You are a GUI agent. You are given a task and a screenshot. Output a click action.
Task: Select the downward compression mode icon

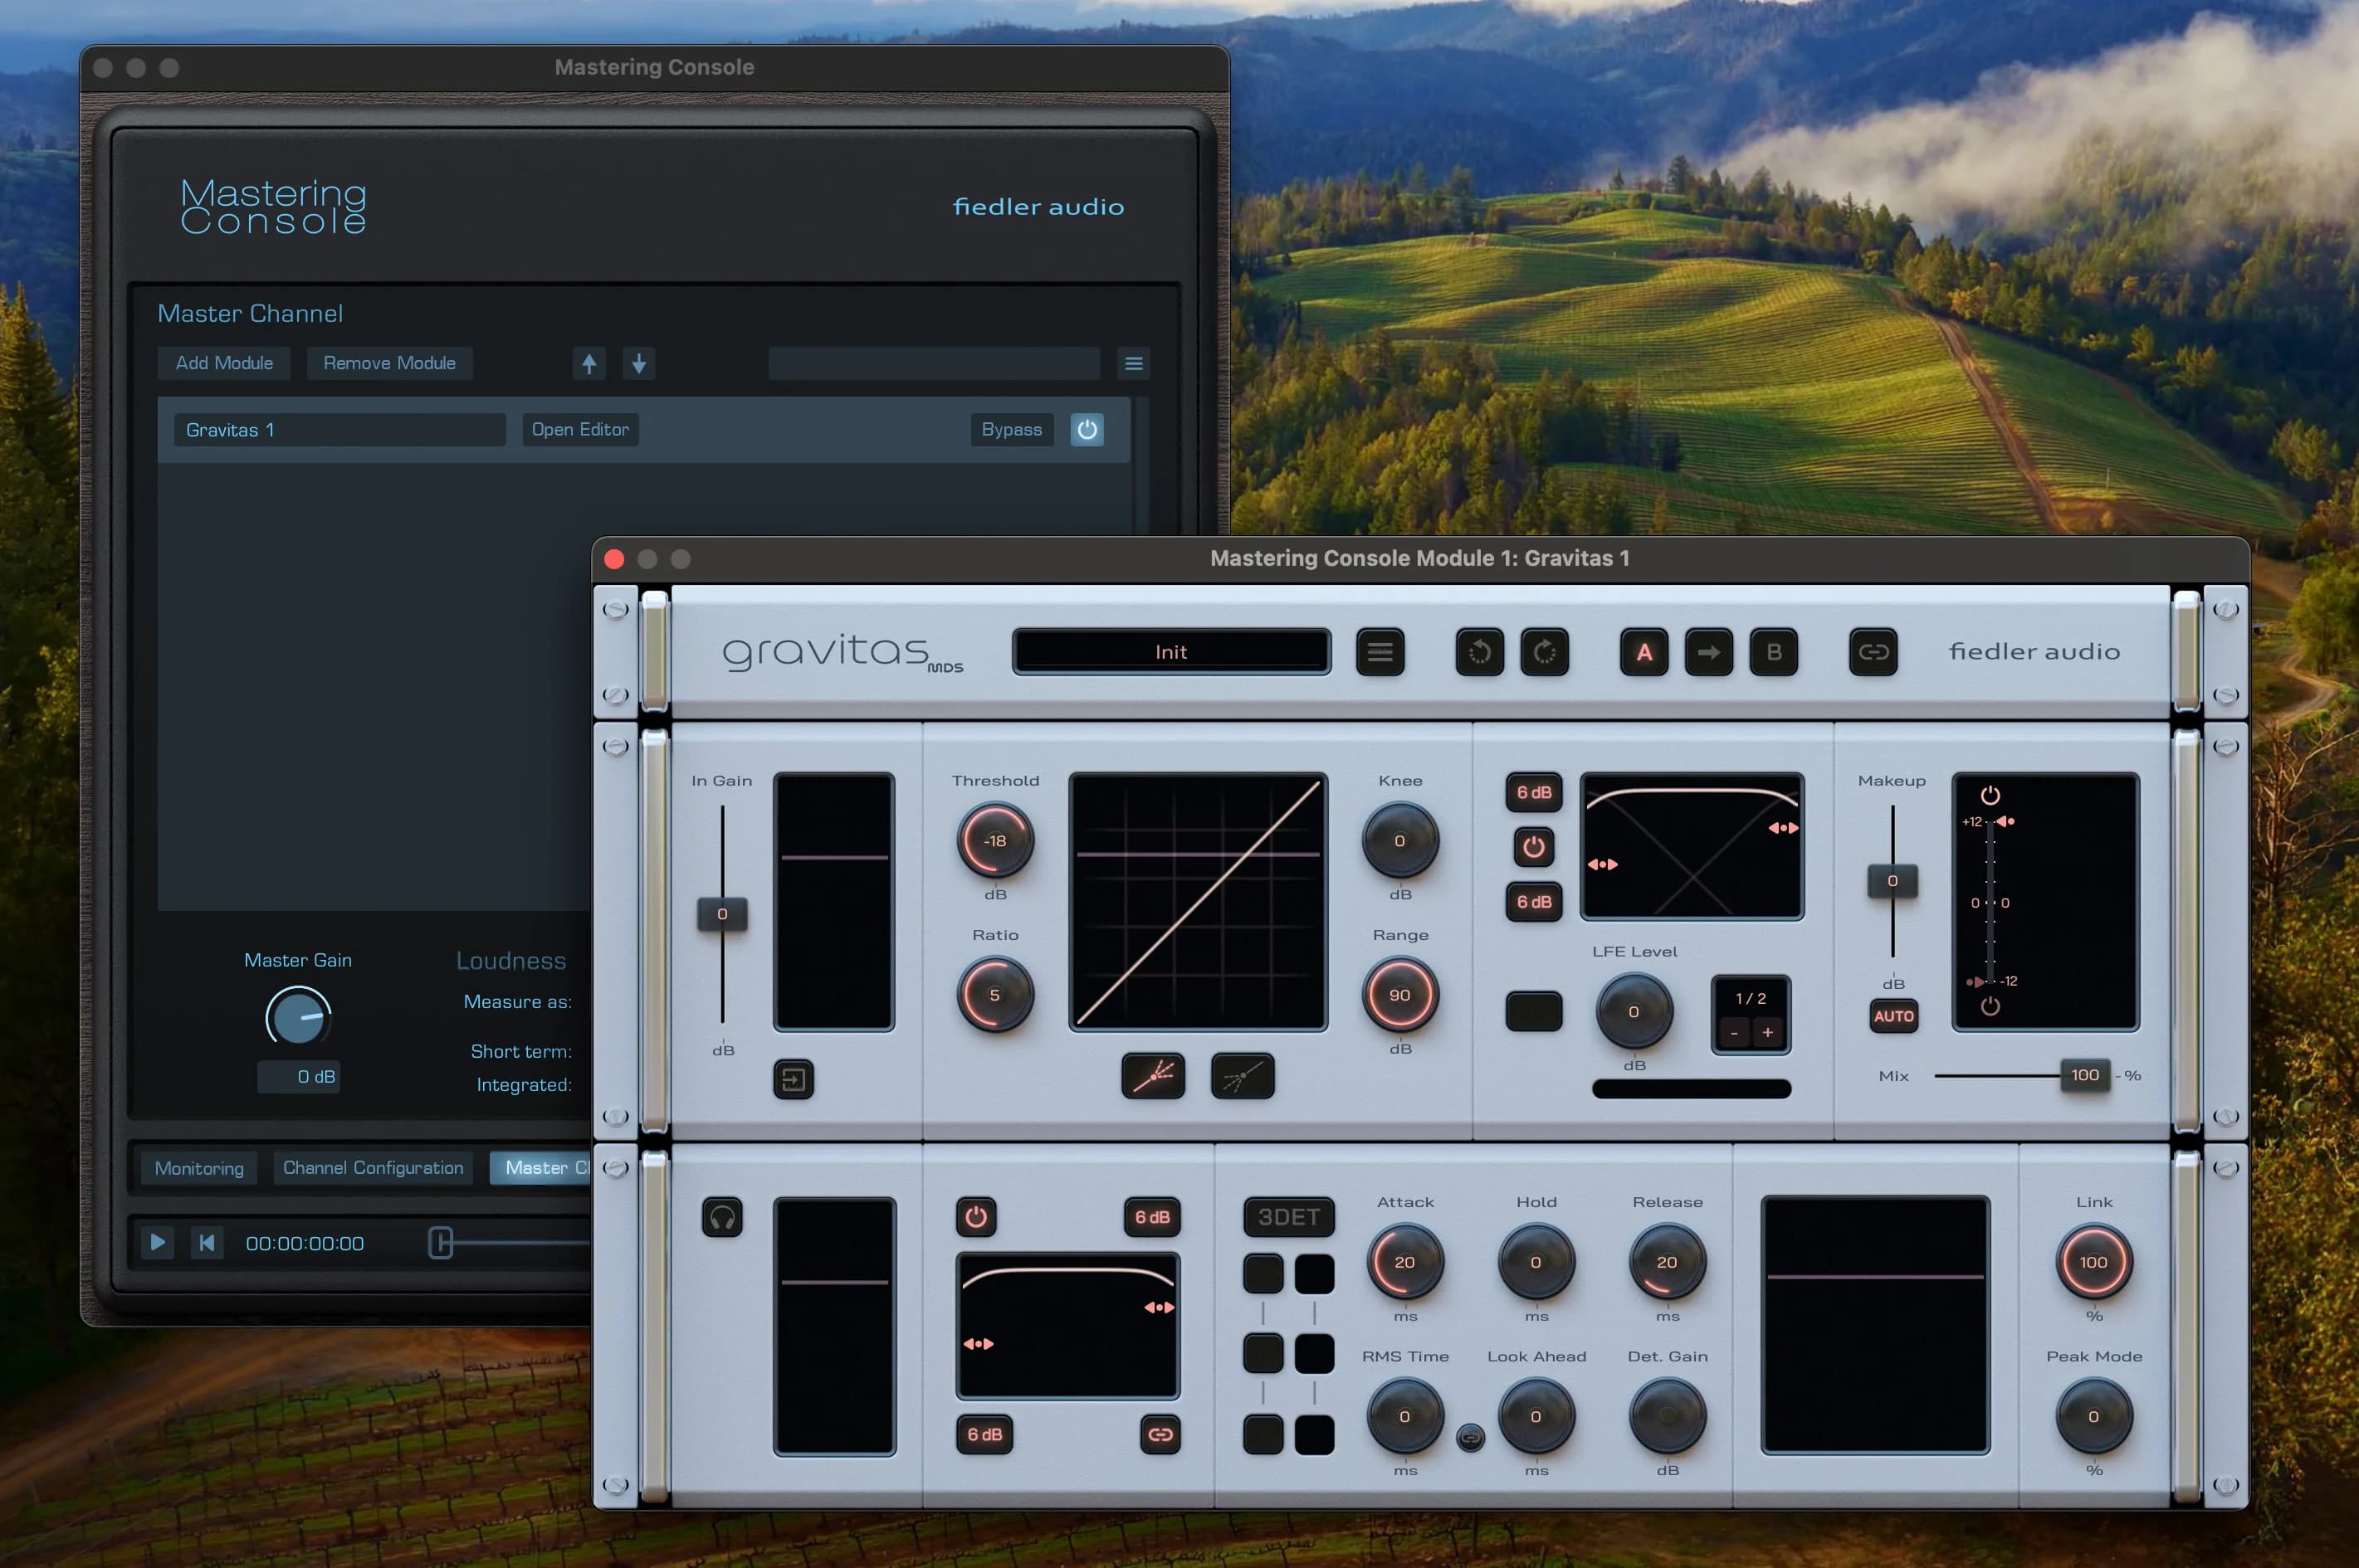click(x=1152, y=1077)
